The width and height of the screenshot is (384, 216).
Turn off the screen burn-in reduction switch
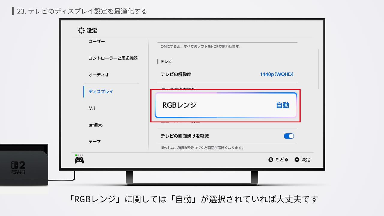[x=289, y=136]
